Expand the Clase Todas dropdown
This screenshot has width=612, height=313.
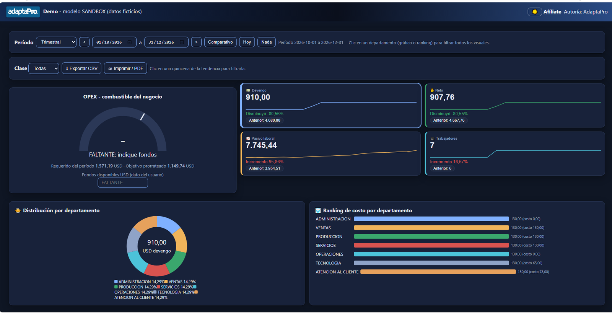point(44,68)
